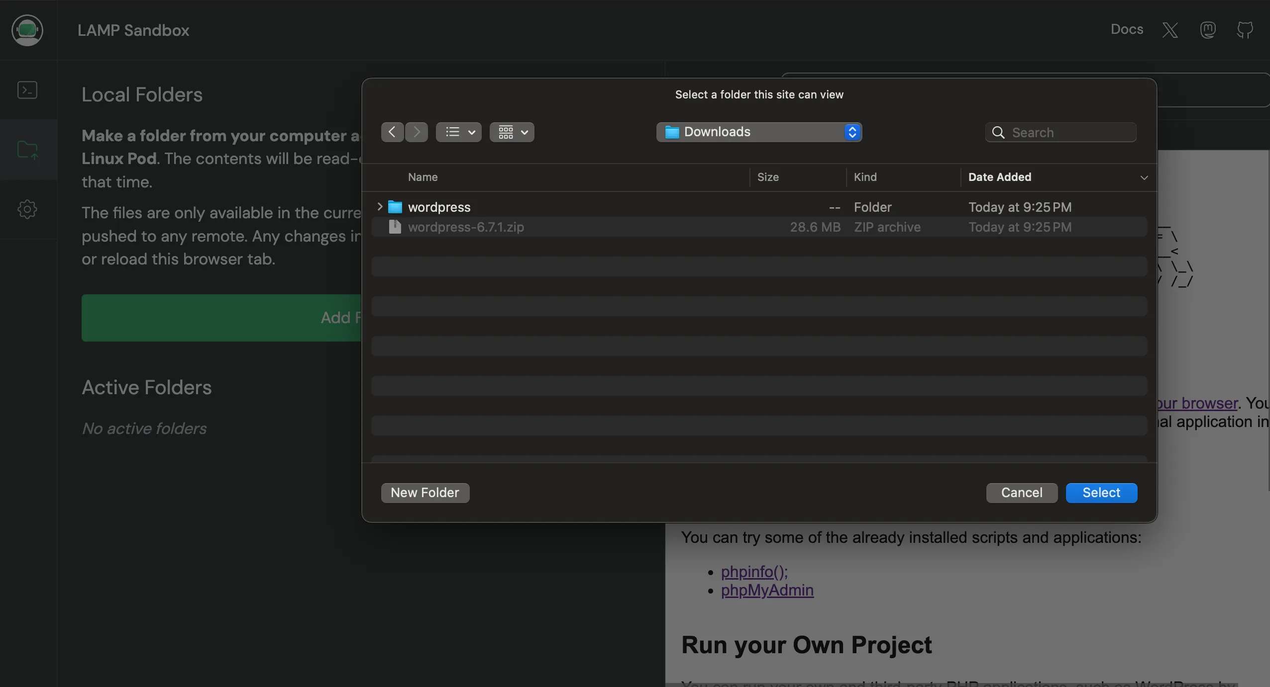Create a new folder with New Folder button

(425, 493)
